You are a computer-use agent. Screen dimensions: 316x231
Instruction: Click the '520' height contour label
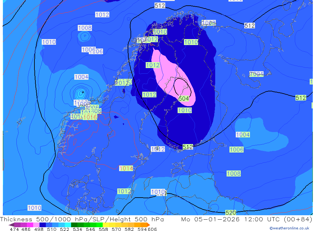pyautogui.click(x=231, y=213)
